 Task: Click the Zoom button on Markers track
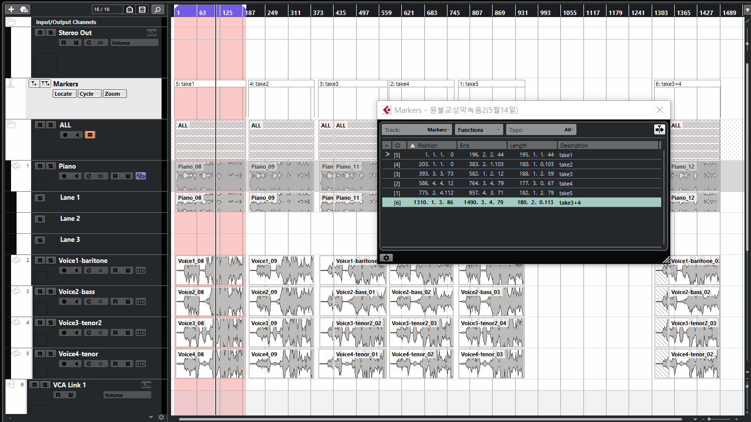click(x=115, y=94)
